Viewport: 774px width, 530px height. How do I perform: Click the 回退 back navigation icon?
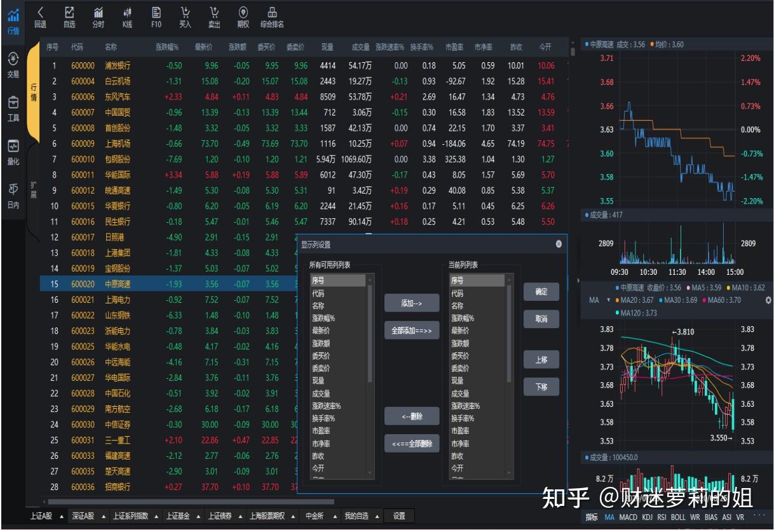[x=40, y=14]
